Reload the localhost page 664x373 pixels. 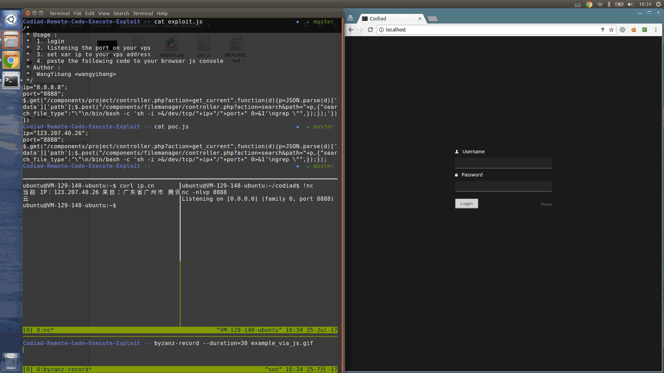coord(370,30)
